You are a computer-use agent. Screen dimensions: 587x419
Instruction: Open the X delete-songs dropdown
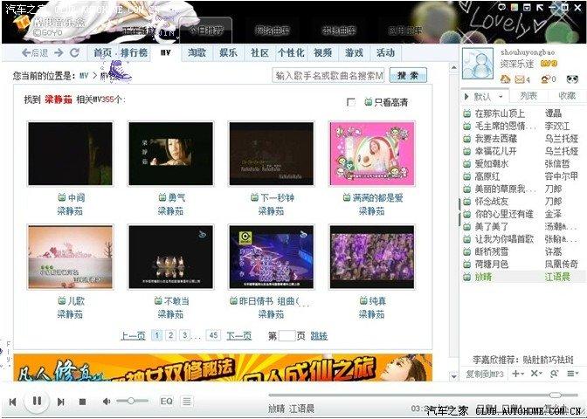536,374
